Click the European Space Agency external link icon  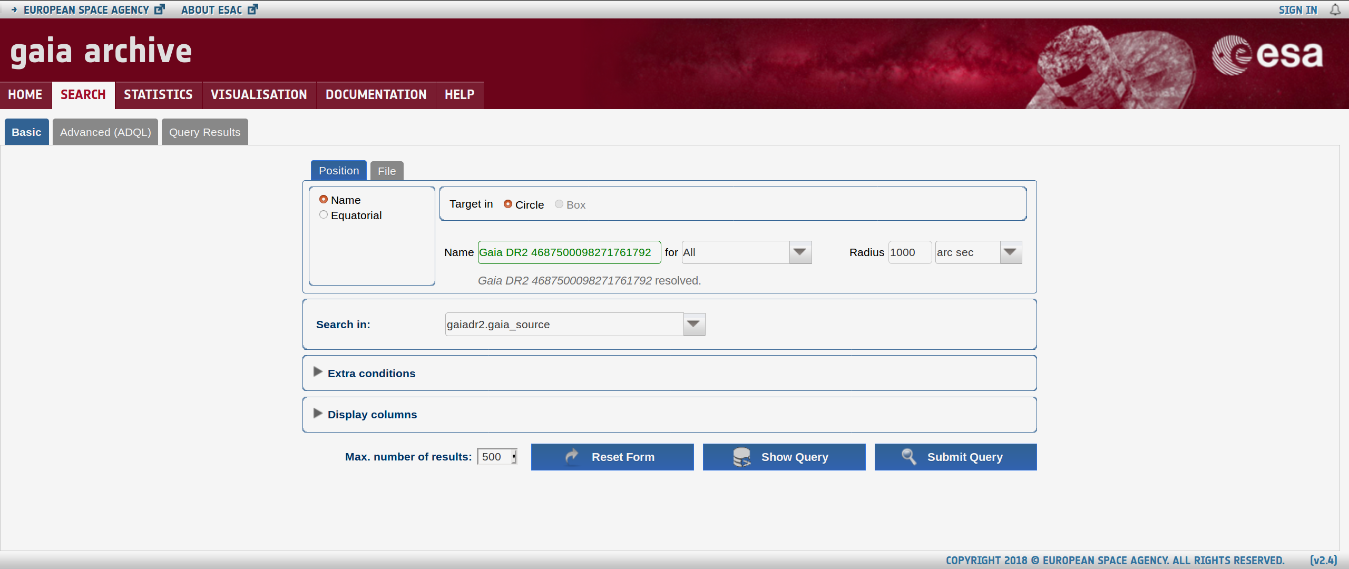coord(159,9)
